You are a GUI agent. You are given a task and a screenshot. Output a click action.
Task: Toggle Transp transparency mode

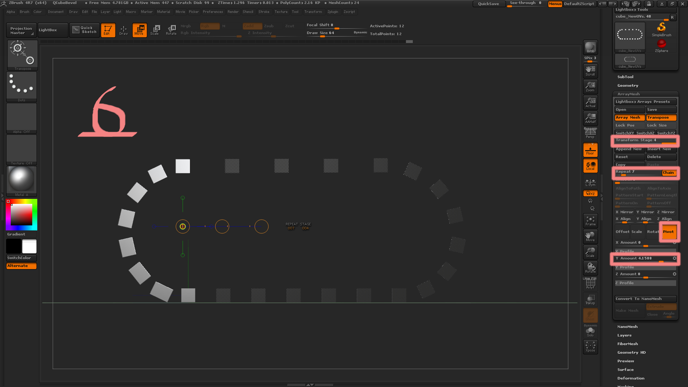click(x=590, y=300)
